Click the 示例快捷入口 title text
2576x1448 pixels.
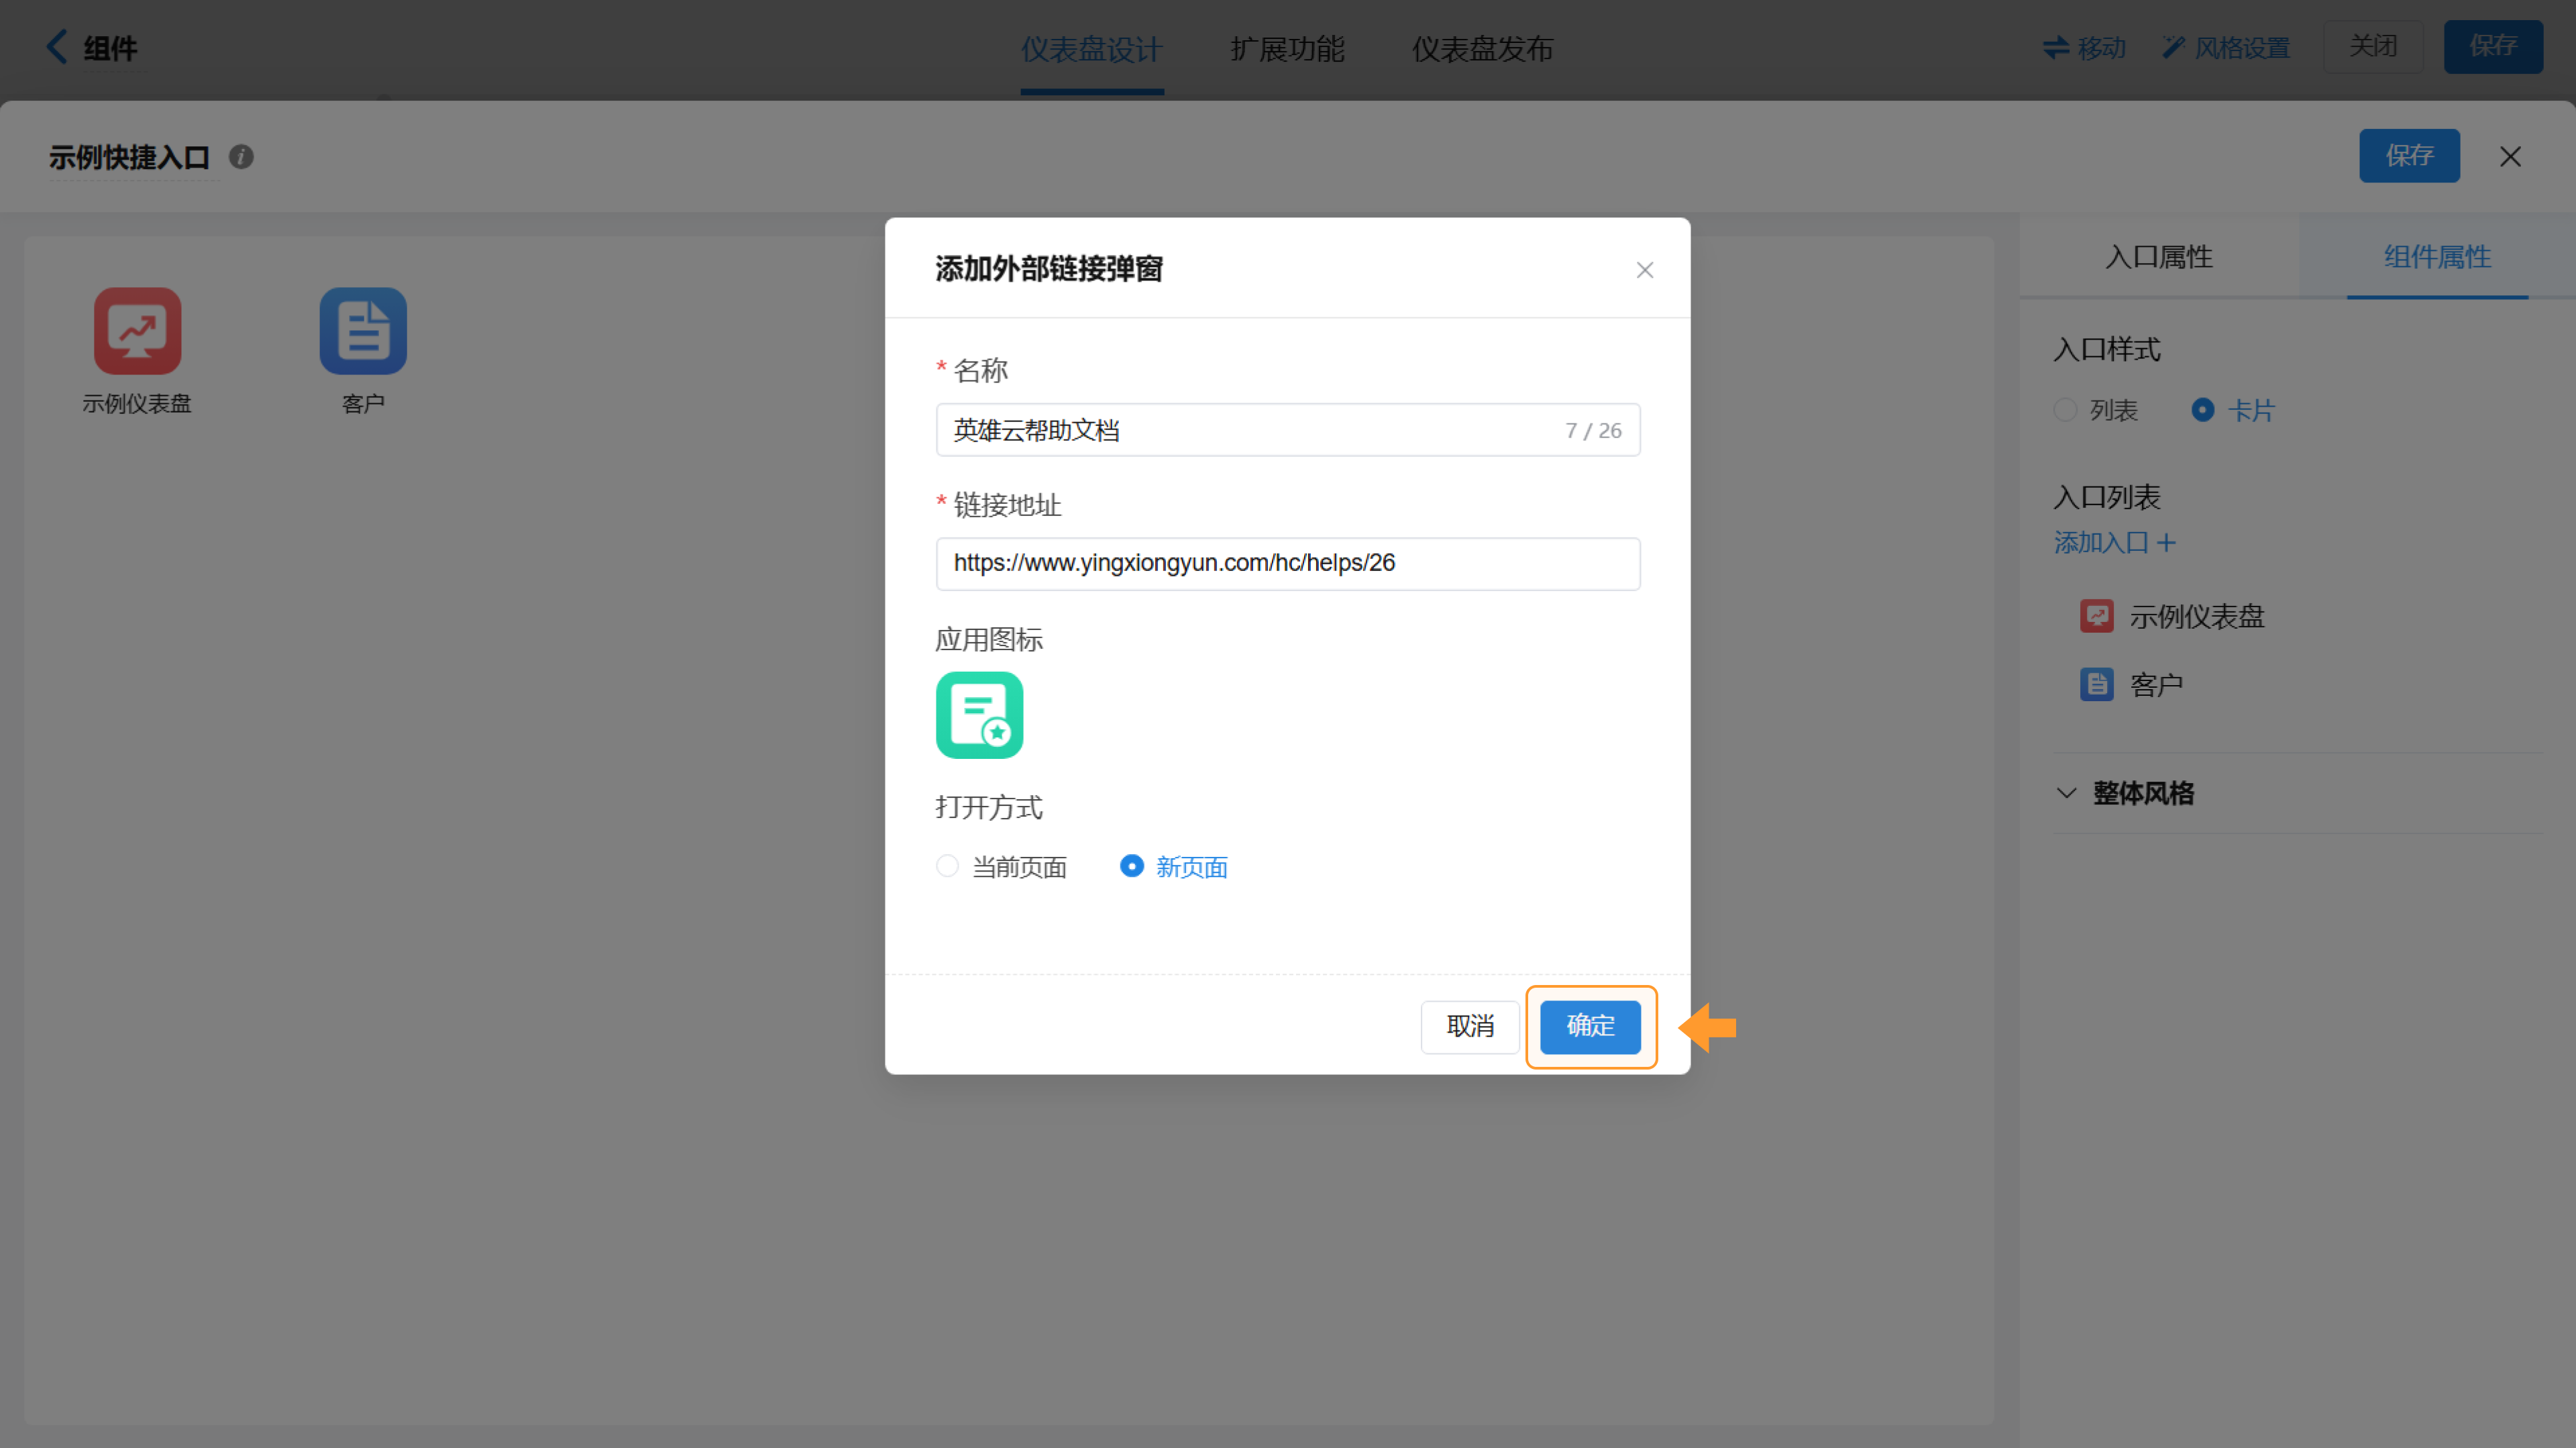[130, 157]
